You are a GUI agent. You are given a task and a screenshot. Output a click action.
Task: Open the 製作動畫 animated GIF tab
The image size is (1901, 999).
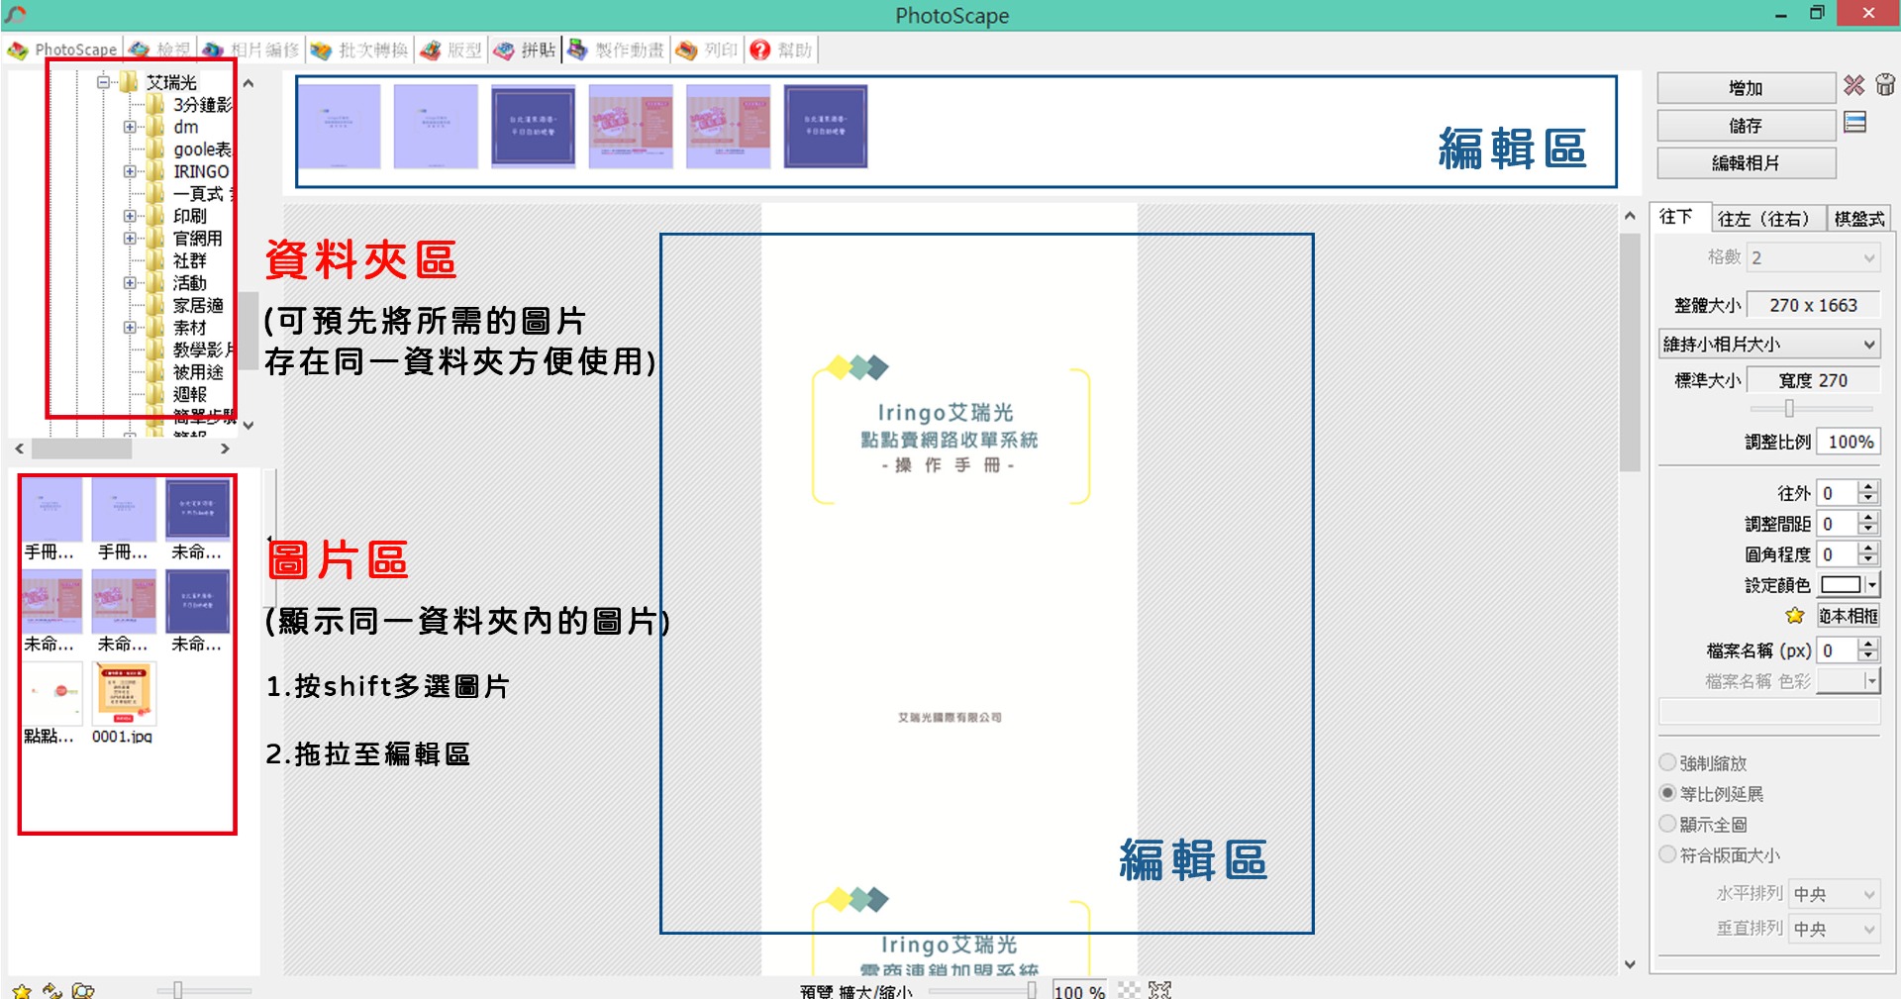tap(616, 50)
